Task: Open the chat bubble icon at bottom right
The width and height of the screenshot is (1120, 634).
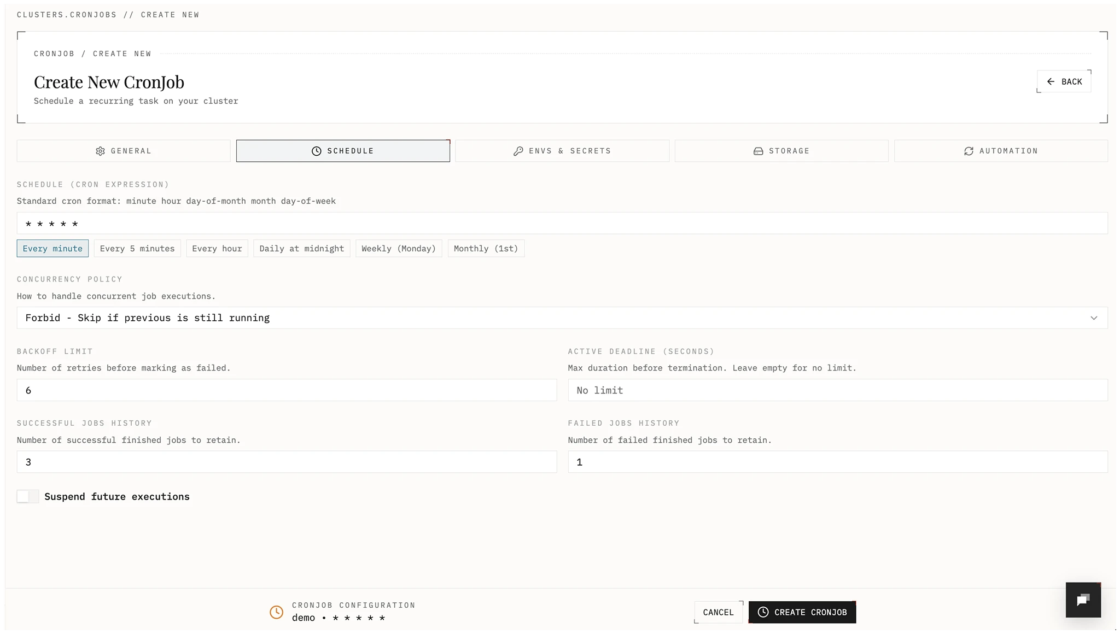Action: (x=1083, y=600)
